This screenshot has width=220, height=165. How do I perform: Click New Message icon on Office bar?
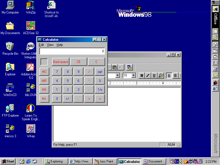click(215, 45)
